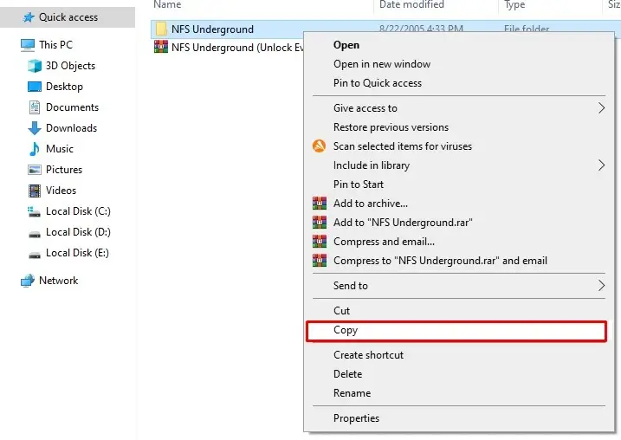Select Quick access in navigation pane

tap(68, 17)
